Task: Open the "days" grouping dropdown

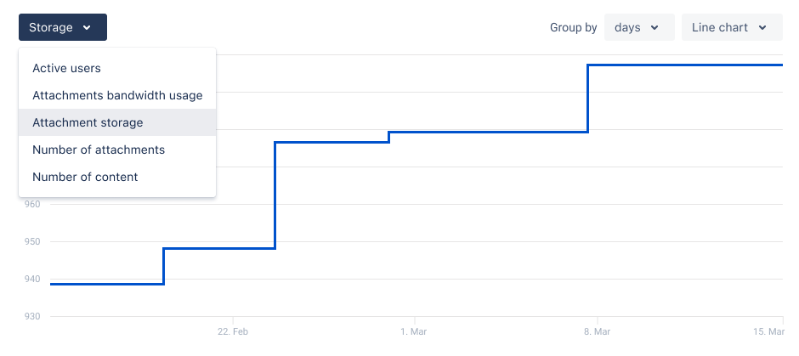Action: pos(638,27)
